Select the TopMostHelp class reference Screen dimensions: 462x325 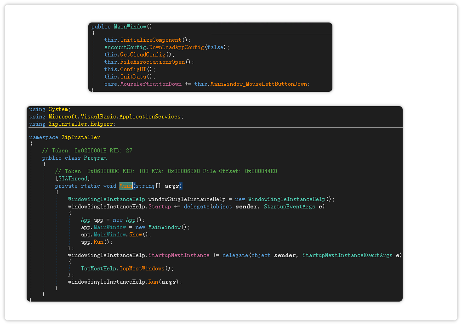[98, 269]
